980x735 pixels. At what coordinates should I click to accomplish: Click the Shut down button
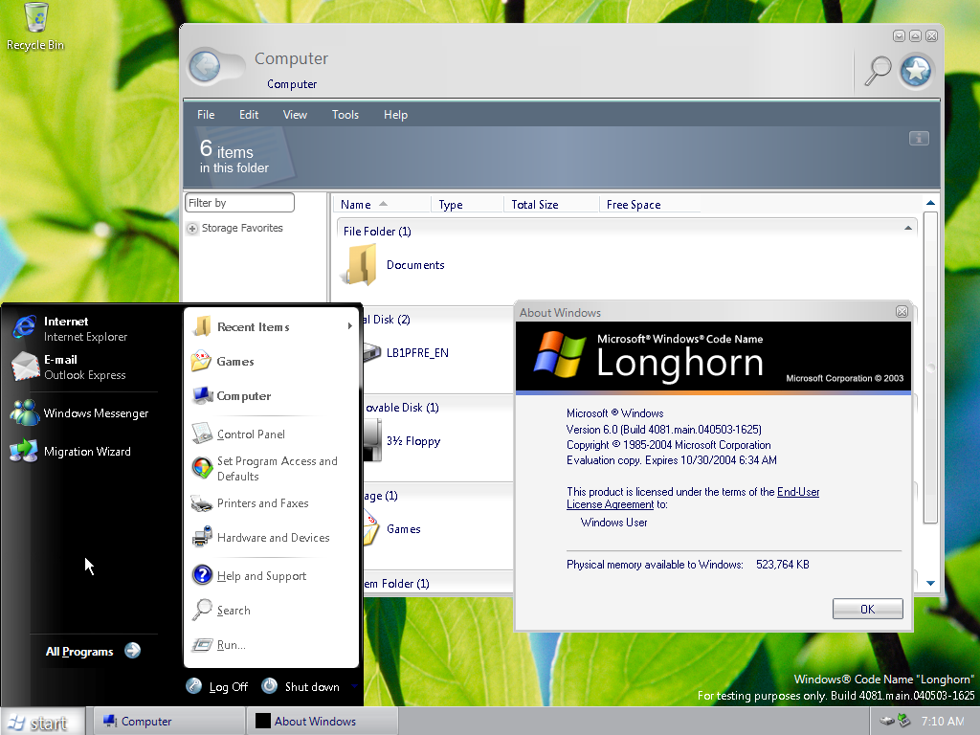pos(301,686)
